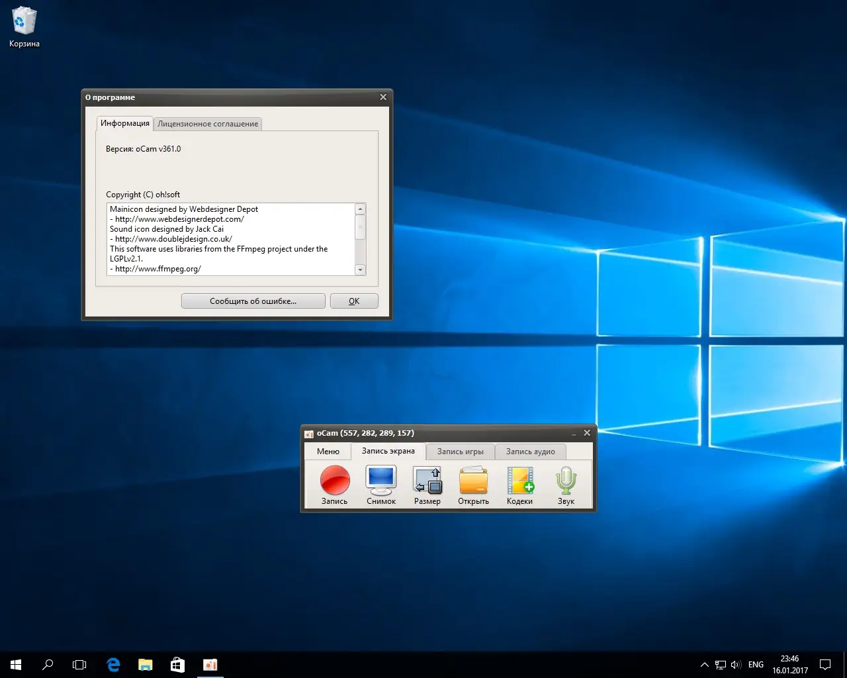This screenshot has height=678, width=847.
Task: Click the credits scrollbar down arrow
Action: pyautogui.click(x=361, y=269)
